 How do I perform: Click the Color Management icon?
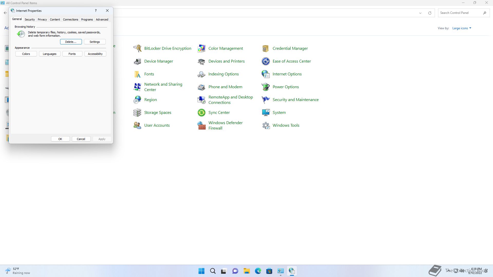[x=202, y=48]
